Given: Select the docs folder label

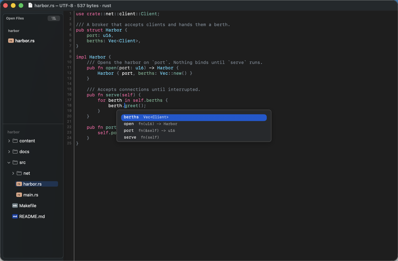Looking at the screenshot, I should [24, 152].
